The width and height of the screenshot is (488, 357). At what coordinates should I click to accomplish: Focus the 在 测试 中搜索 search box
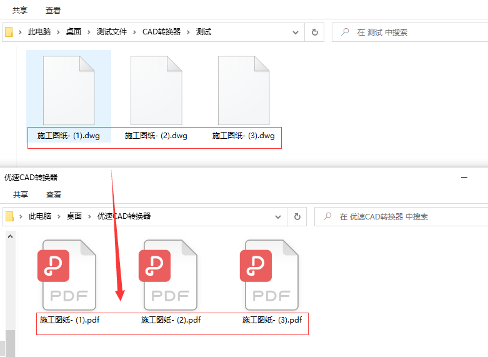coord(410,32)
